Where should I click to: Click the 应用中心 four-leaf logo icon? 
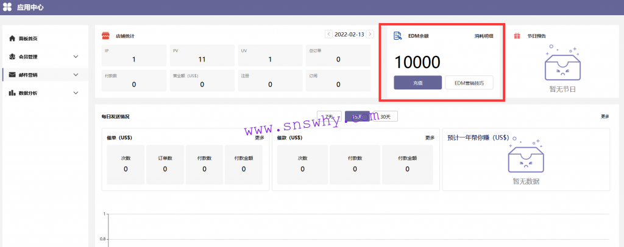7,7
